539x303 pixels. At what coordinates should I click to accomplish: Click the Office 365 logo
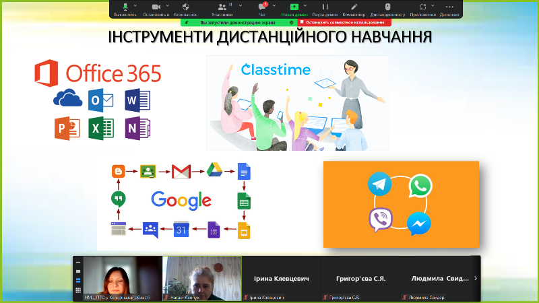coord(98,73)
